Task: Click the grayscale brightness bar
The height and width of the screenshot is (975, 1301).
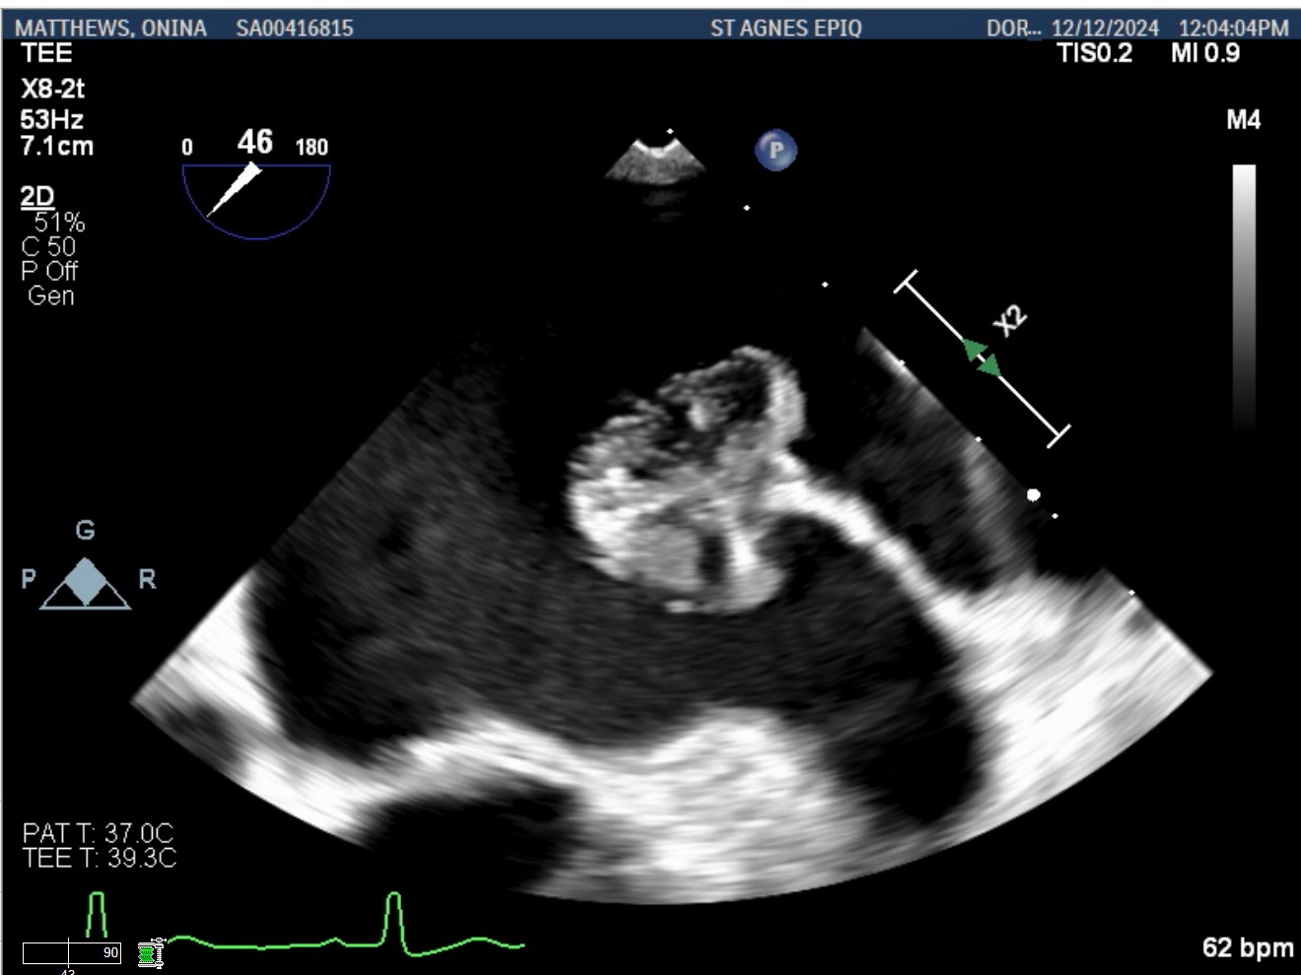Action: (x=1244, y=293)
